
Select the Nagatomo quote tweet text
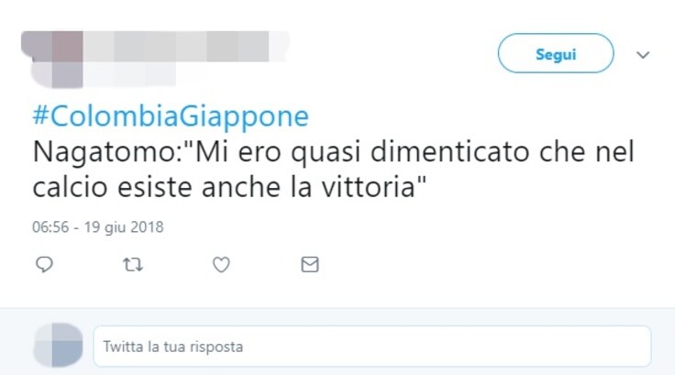coord(334,170)
